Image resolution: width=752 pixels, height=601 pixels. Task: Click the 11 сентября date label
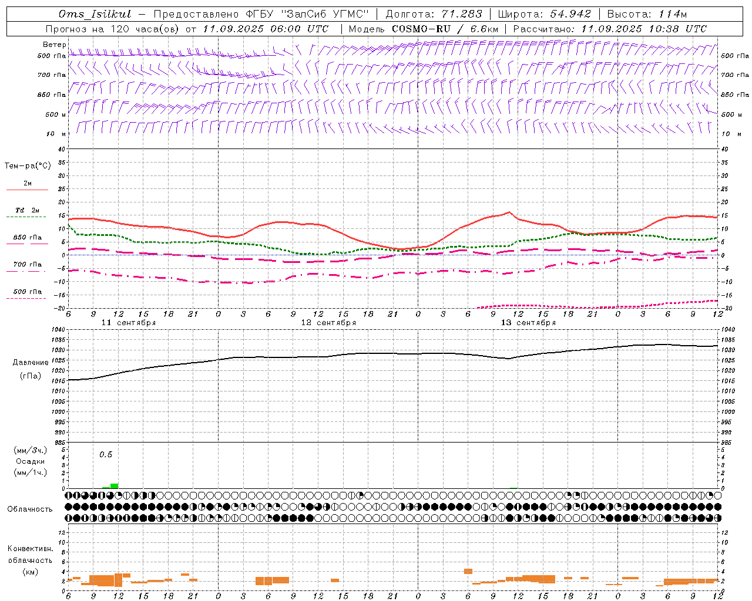point(129,323)
